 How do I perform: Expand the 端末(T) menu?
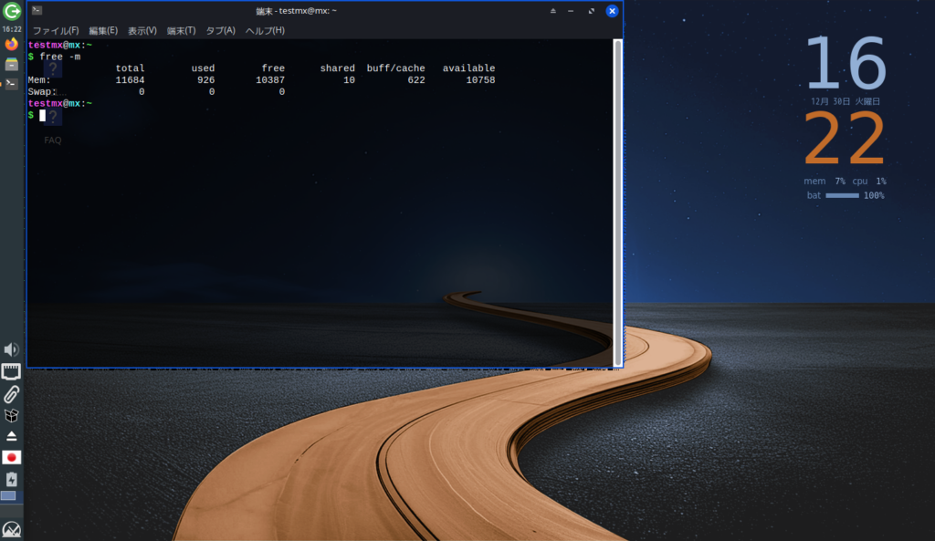[181, 30]
